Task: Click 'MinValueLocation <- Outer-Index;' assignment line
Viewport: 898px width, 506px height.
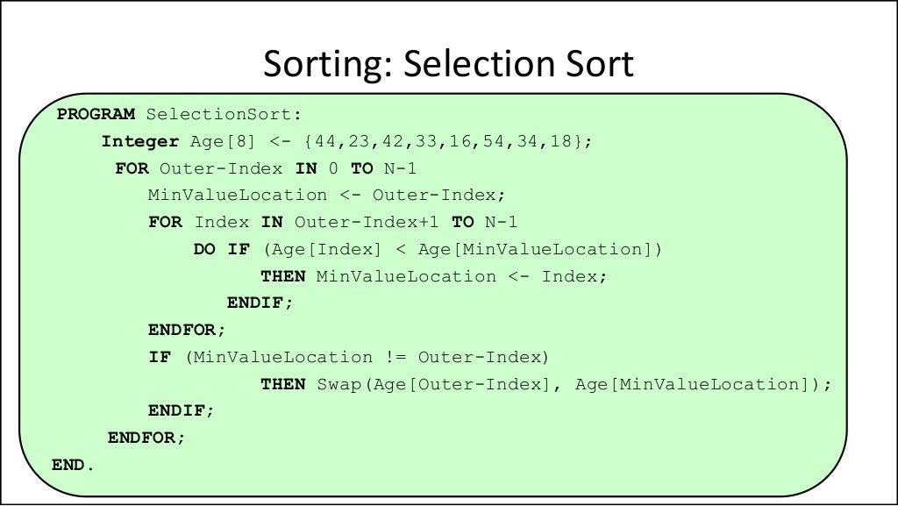Action: 327,195
